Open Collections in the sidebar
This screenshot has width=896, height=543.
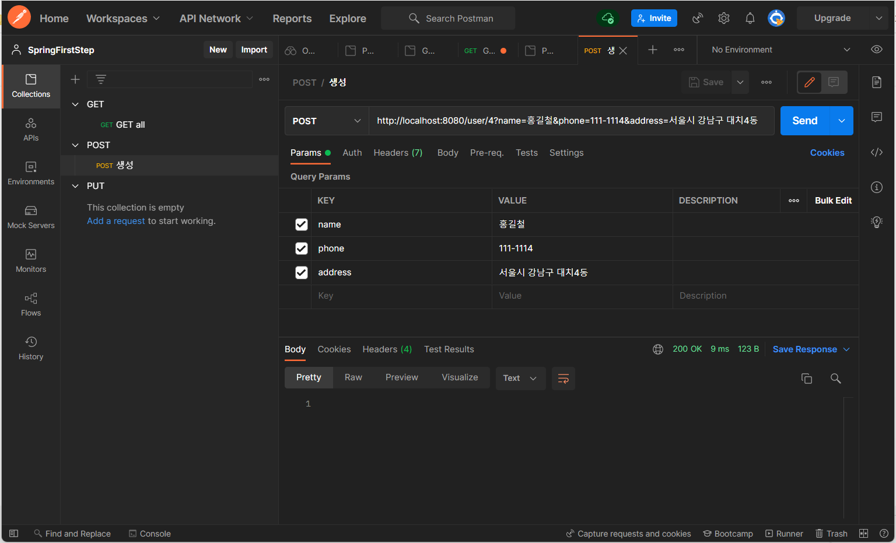pyautogui.click(x=31, y=86)
